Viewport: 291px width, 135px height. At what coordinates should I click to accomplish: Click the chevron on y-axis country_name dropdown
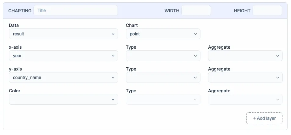113,77
